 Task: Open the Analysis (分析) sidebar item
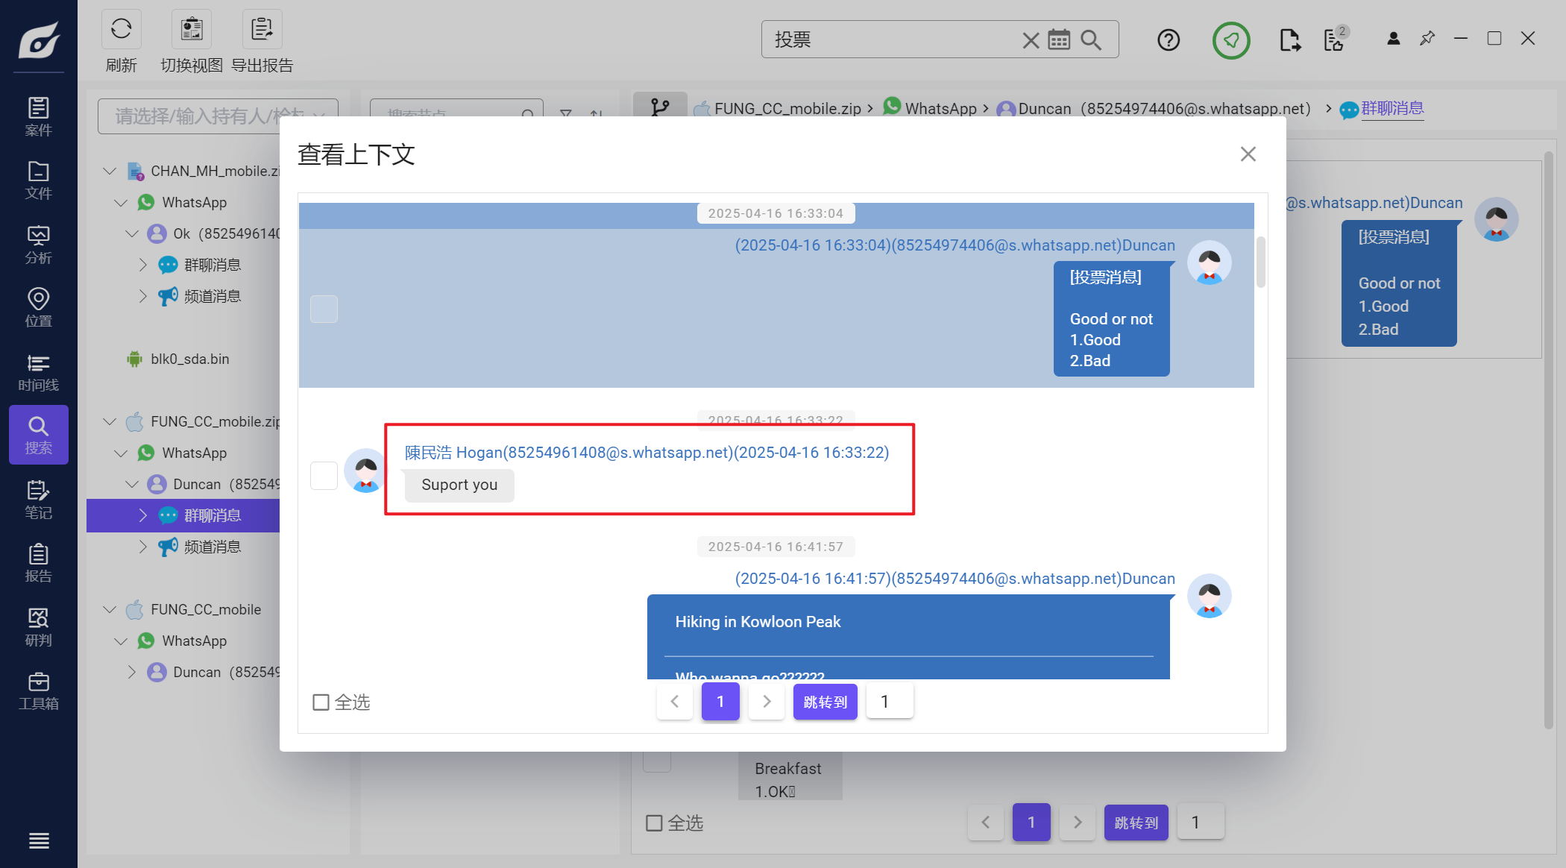click(x=39, y=245)
